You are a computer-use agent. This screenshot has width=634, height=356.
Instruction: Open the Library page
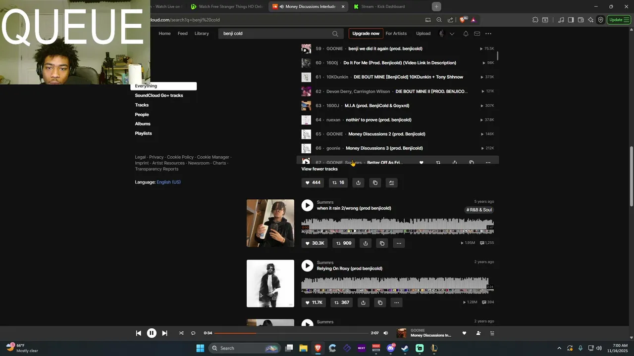(202, 34)
